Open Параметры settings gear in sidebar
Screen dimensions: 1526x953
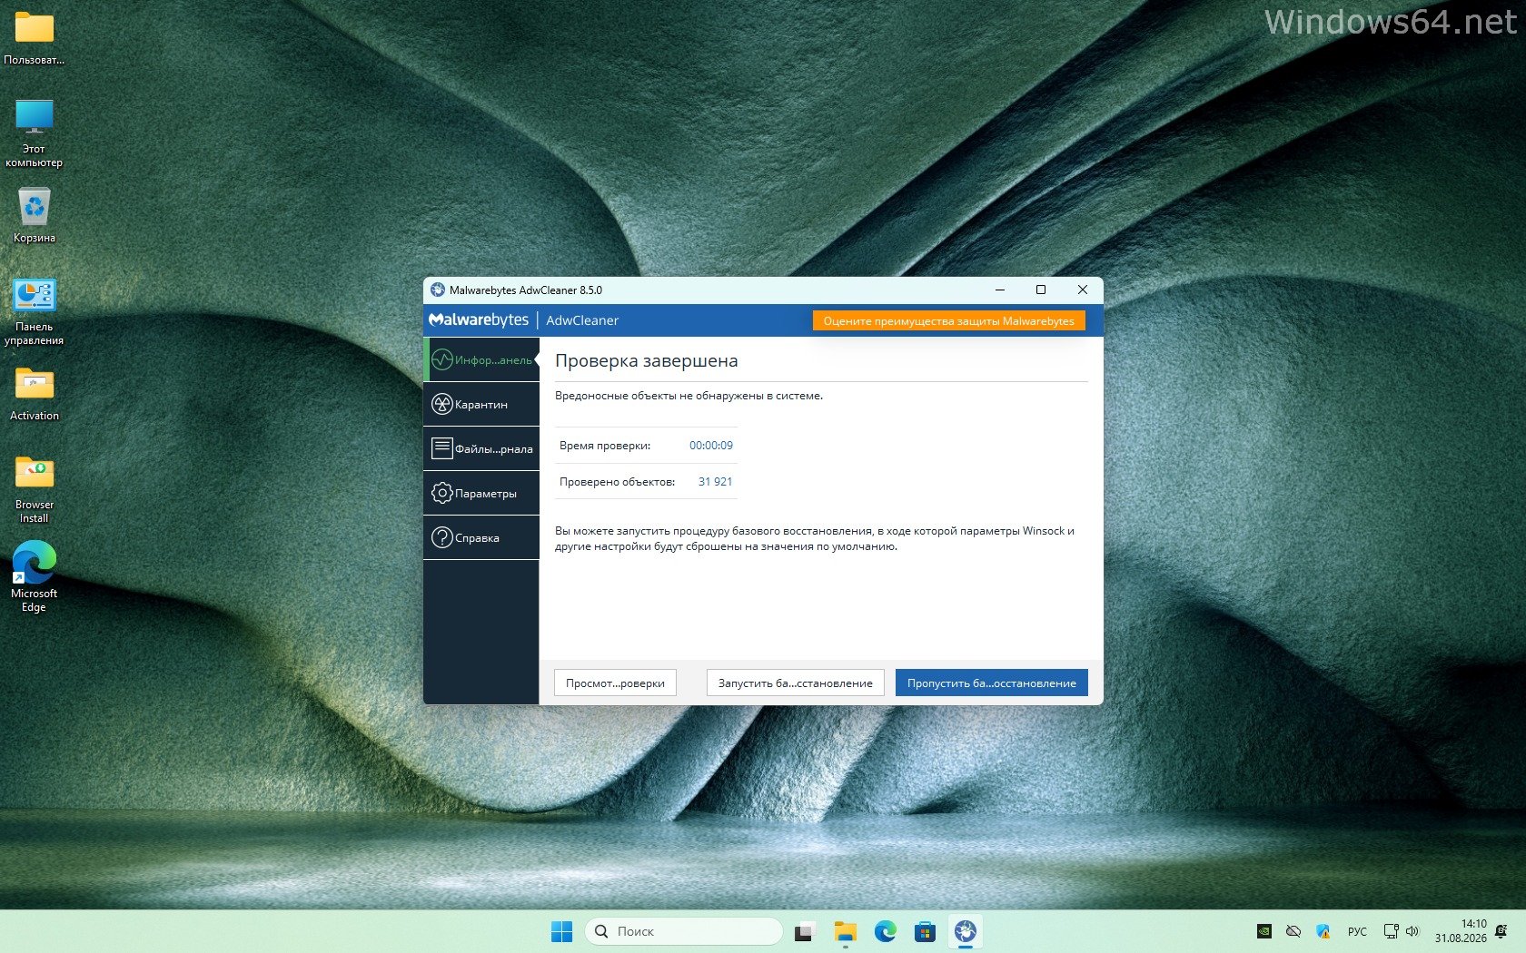pyautogui.click(x=481, y=493)
